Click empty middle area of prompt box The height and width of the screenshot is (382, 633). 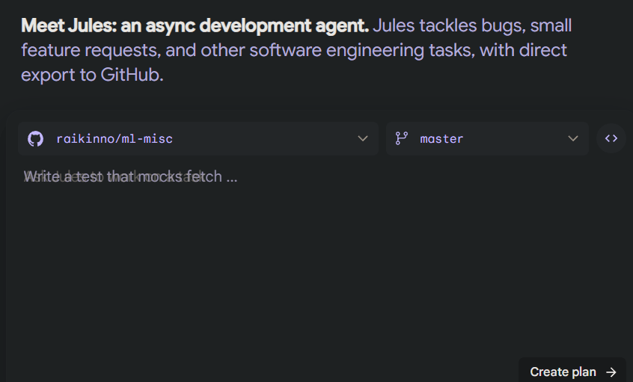pos(314,269)
